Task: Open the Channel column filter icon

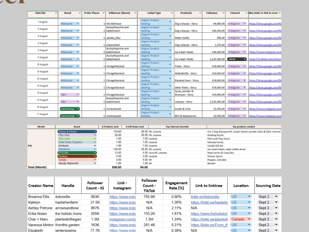Action: point(246,13)
